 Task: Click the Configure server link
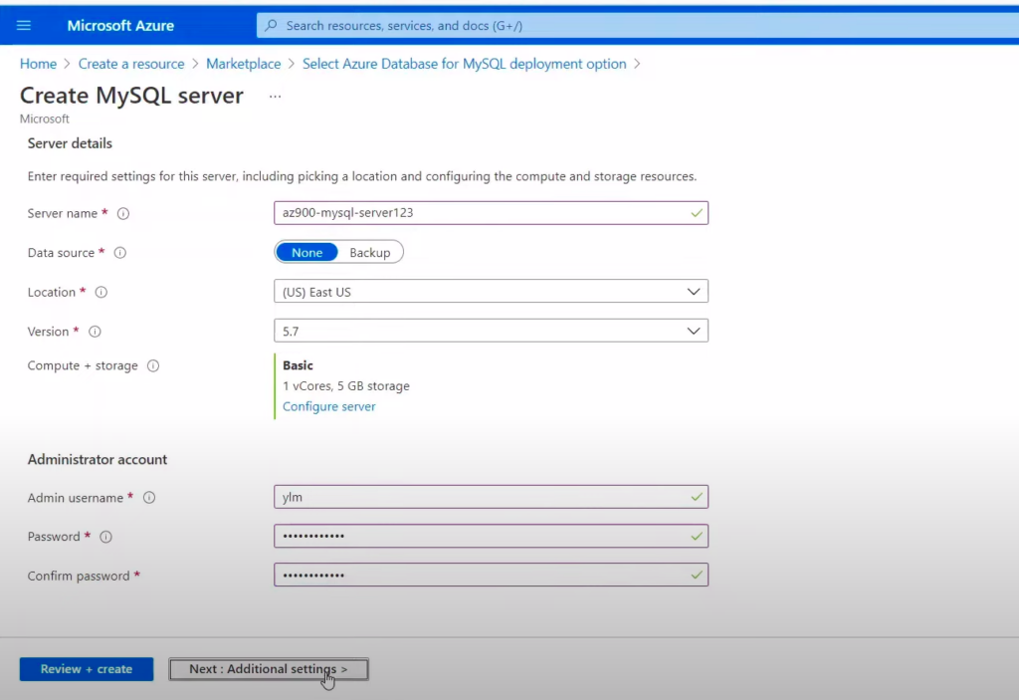point(328,406)
